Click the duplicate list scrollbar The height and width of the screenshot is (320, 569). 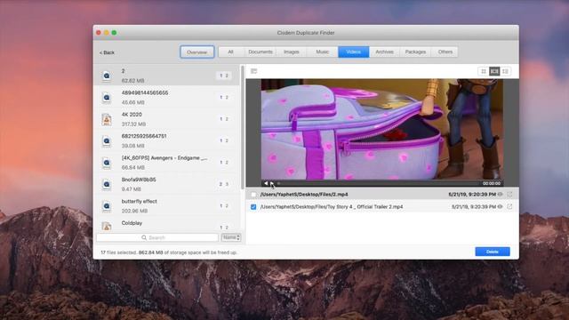243,127
